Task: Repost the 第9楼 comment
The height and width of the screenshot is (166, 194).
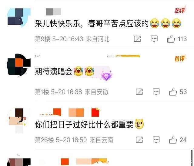Action: pyautogui.click(x=137, y=39)
